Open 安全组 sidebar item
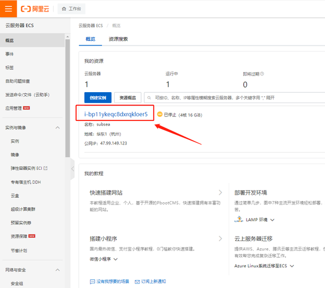 point(17,283)
